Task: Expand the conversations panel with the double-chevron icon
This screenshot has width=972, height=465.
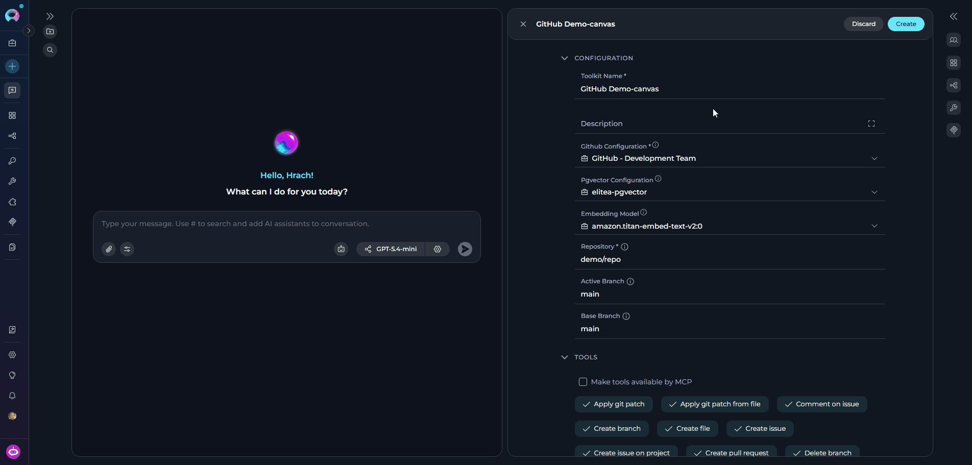Action: coord(50,16)
